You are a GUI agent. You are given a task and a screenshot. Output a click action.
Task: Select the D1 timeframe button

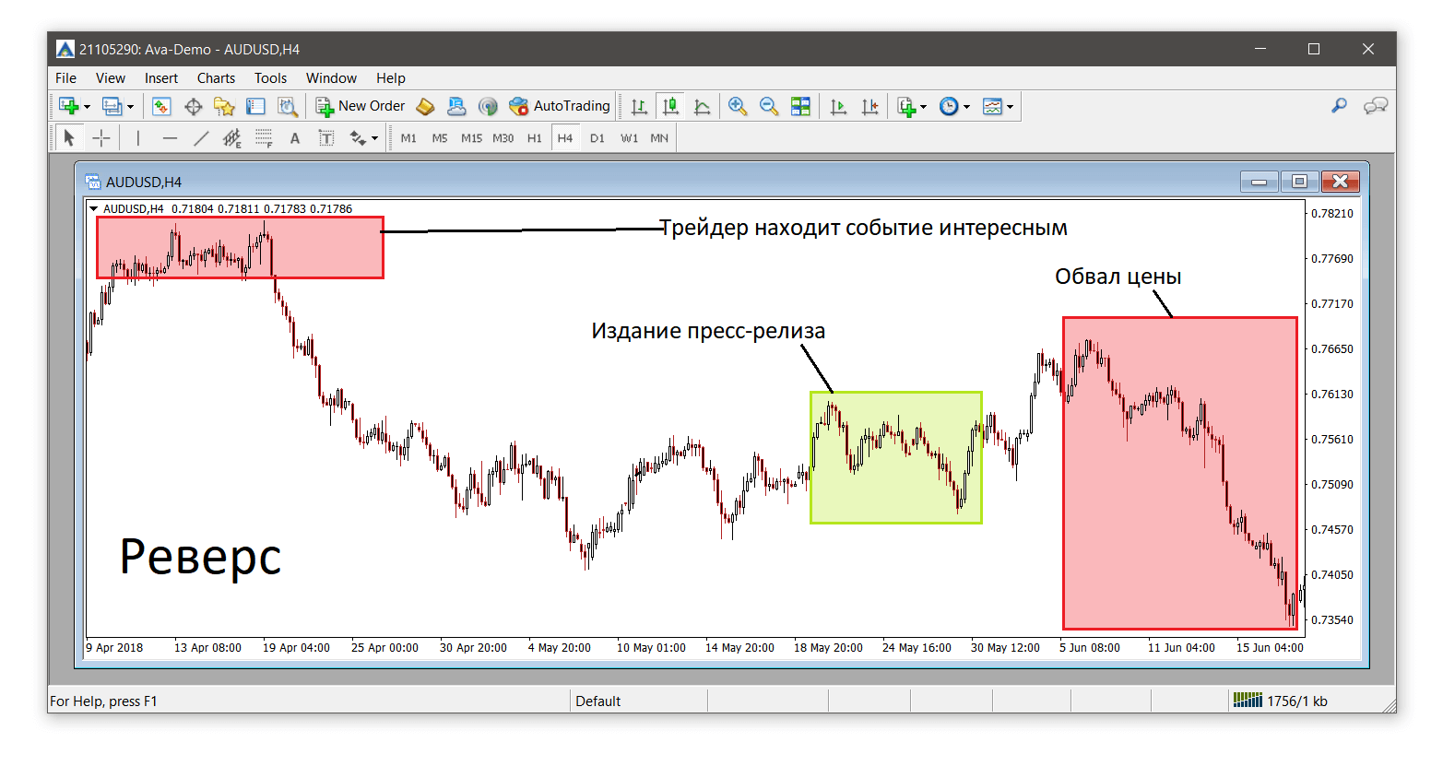click(597, 138)
